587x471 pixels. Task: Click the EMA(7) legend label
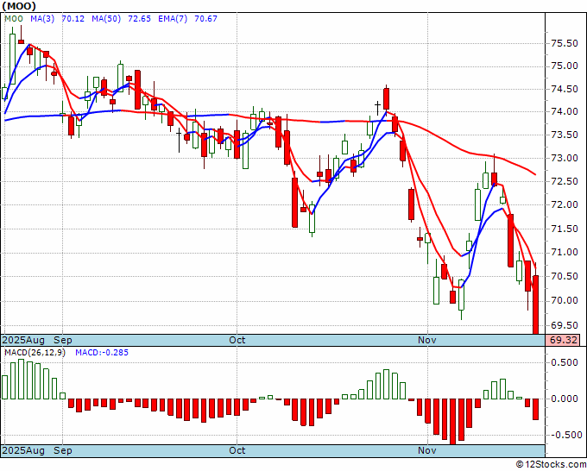point(173,19)
